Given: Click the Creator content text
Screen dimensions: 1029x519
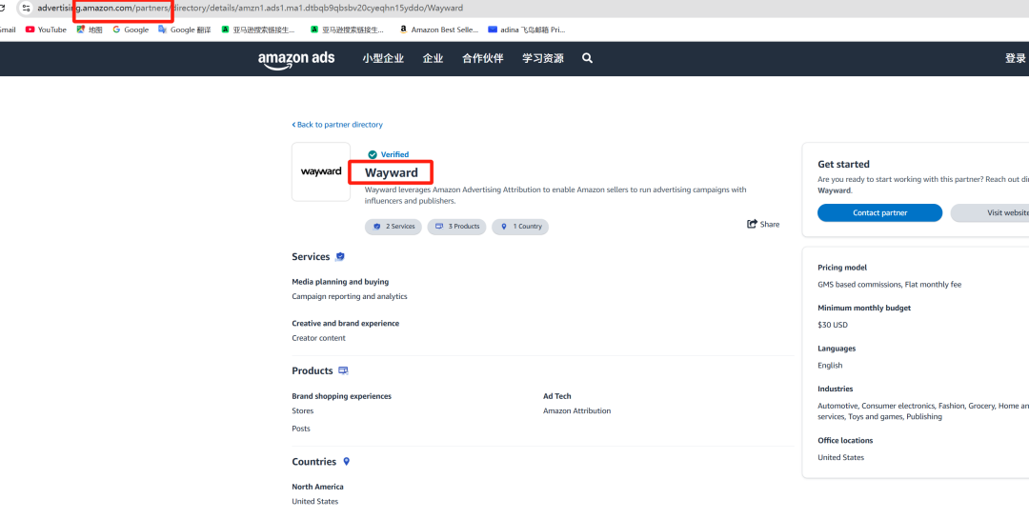Looking at the screenshot, I should click(x=319, y=339).
